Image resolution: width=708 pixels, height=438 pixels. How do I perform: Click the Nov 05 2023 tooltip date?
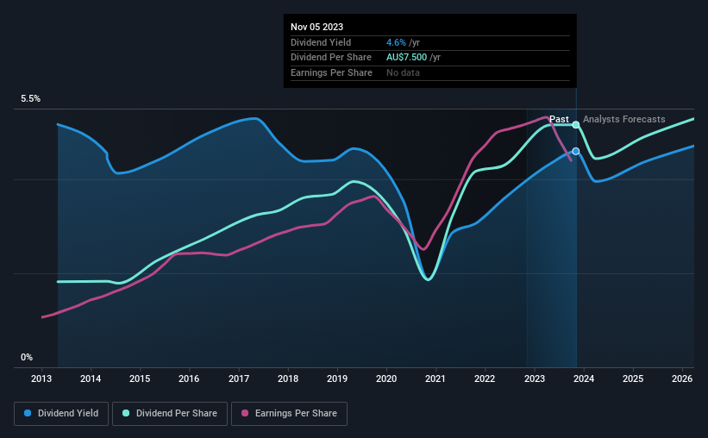point(316,27)
